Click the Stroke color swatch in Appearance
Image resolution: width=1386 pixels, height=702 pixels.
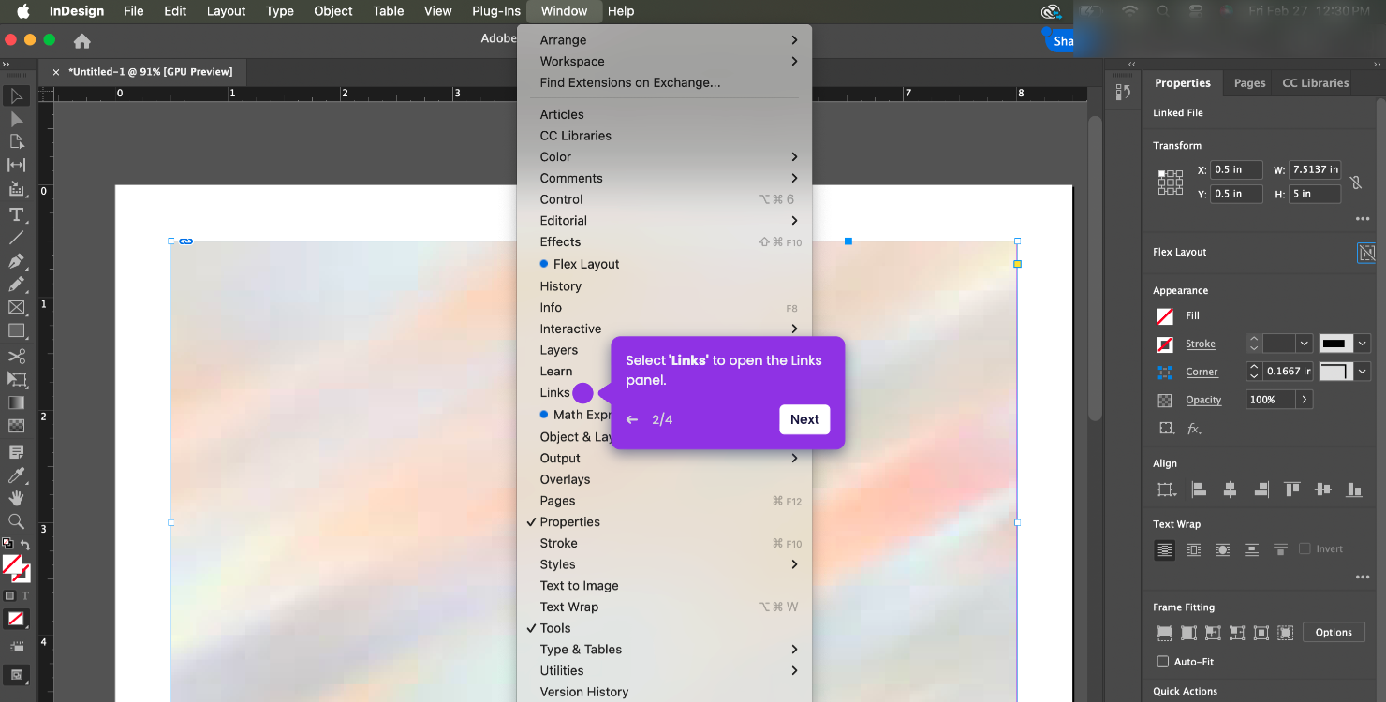1165,344
